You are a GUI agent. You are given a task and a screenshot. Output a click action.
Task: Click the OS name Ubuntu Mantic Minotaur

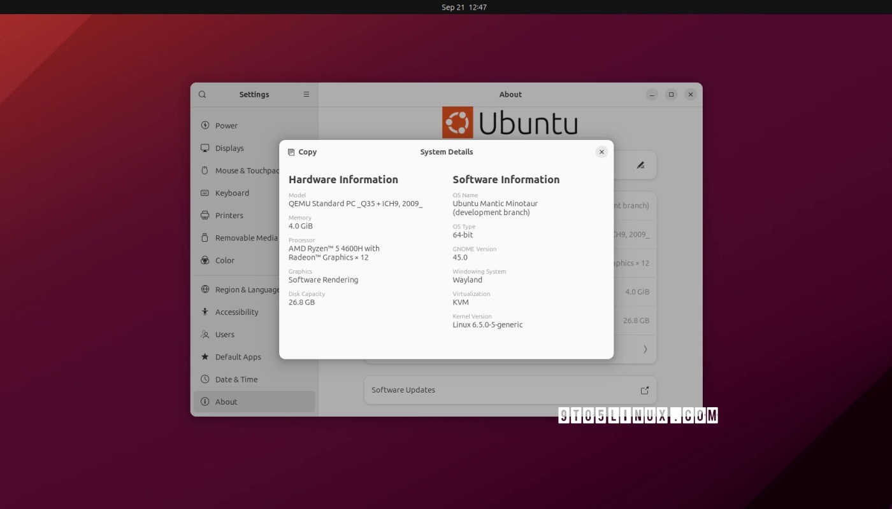point(495,208)
